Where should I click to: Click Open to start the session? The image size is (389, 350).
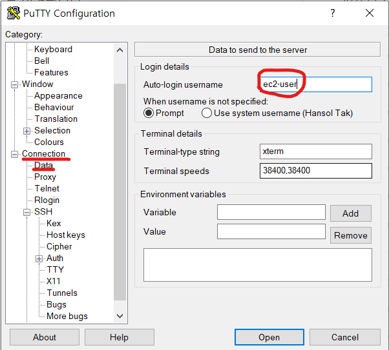(269, 337)
